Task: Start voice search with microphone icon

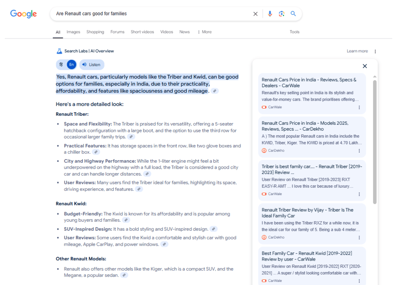Action: click(270, 14)
